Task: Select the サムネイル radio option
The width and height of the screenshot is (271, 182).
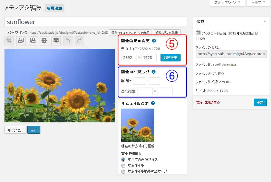Action: (x=123, y=165)
